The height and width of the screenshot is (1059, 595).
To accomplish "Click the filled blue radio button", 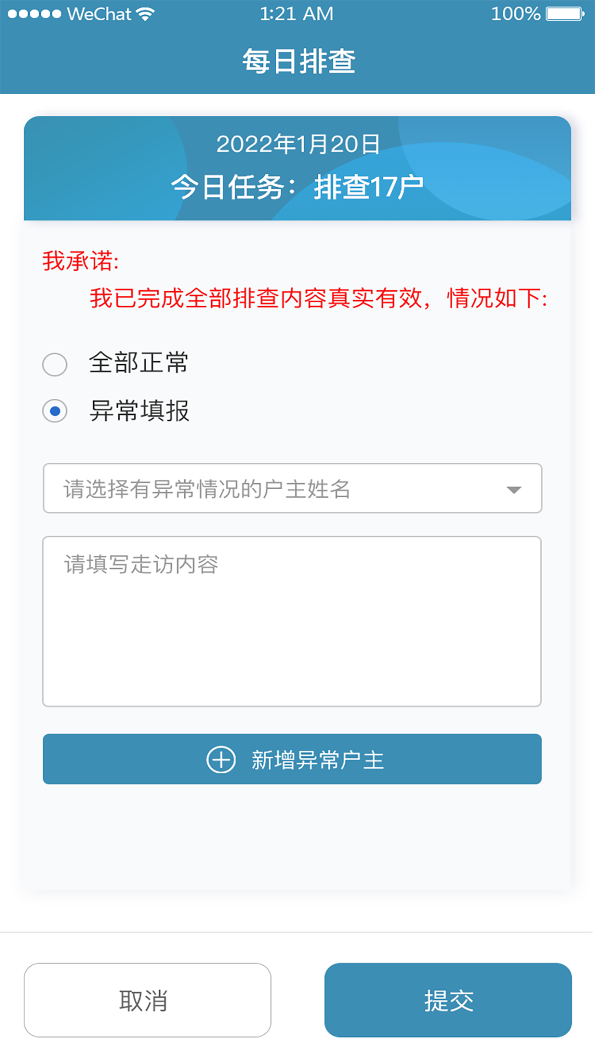I will [54, 411].
